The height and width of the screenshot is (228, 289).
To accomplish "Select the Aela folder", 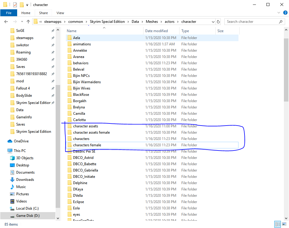I will tap(152, 38).
